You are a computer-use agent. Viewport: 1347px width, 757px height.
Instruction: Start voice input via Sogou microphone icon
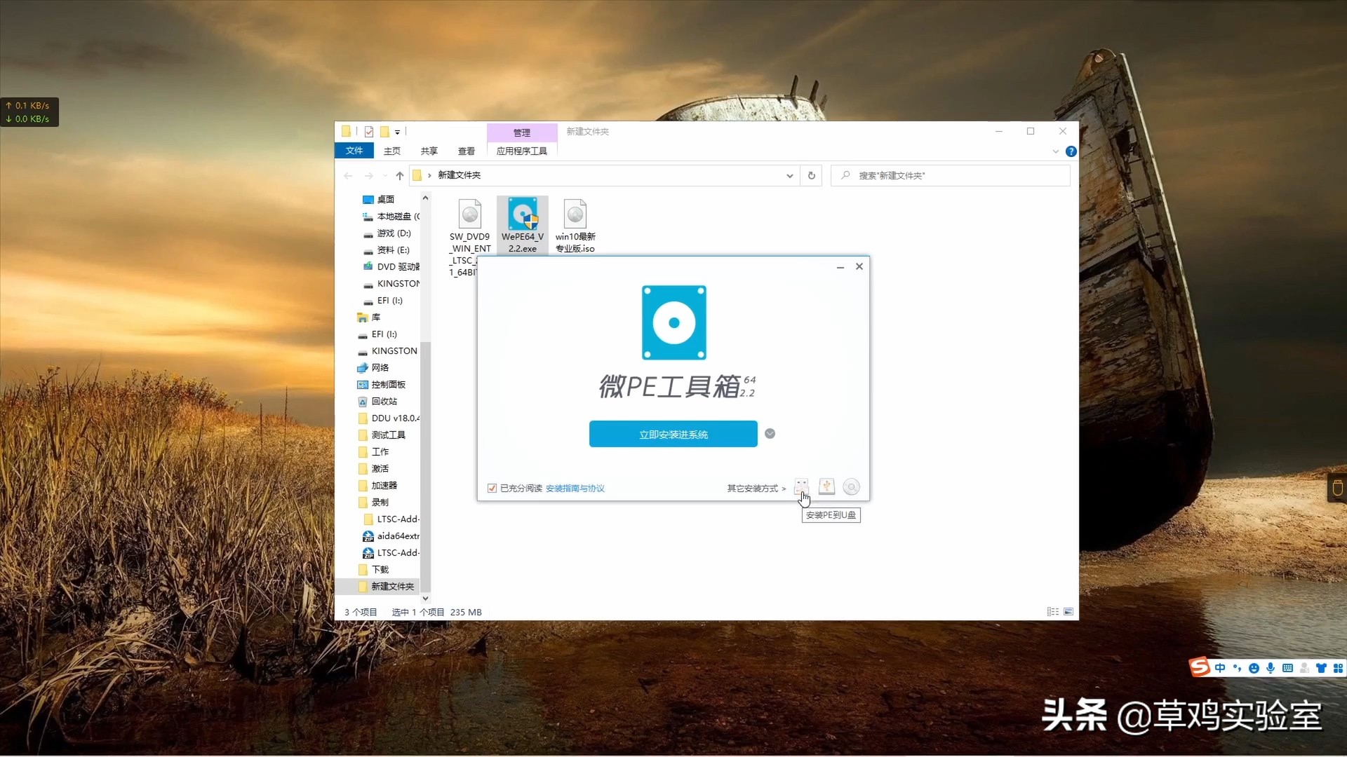[1271, 667]
